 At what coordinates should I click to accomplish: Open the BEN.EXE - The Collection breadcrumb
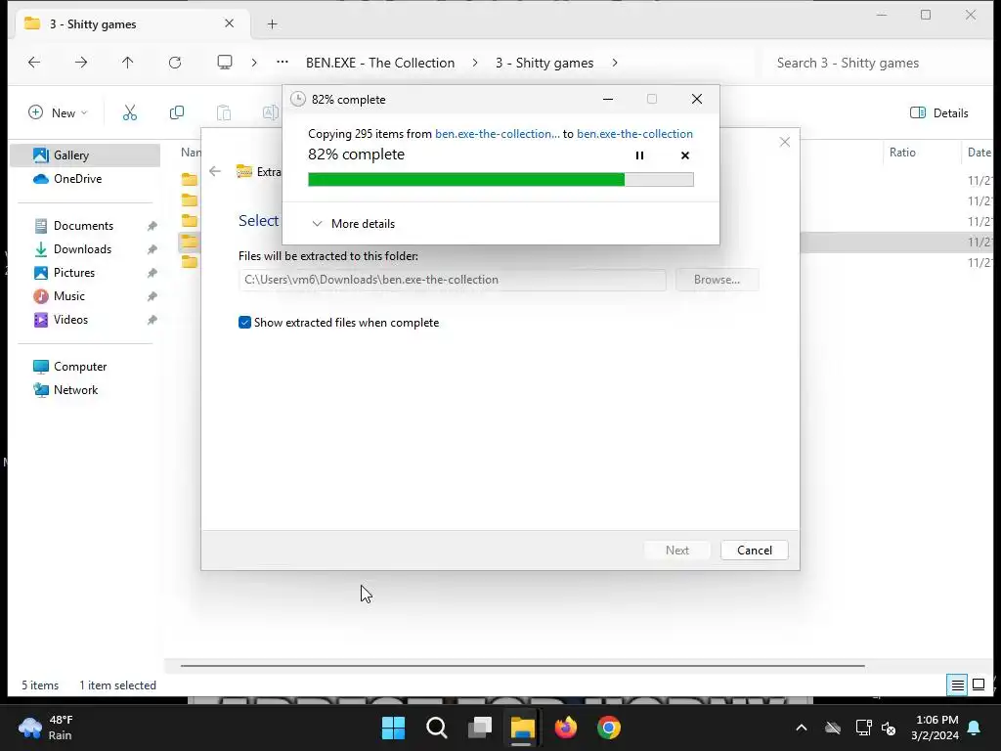(380, 63)
